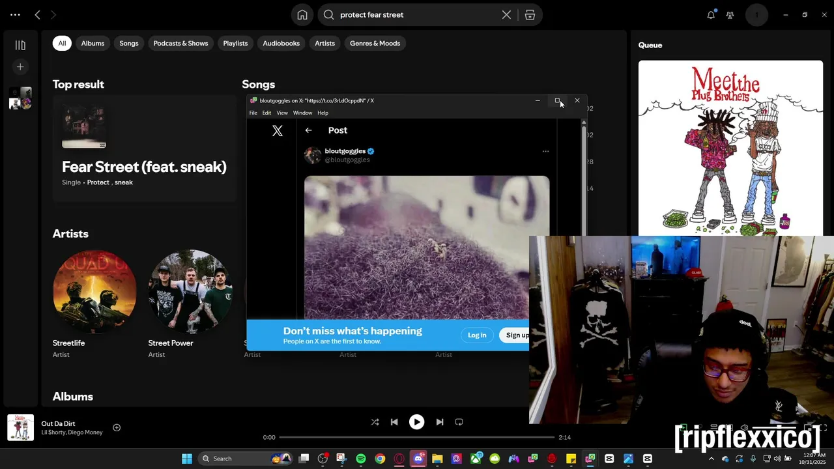Image resolution: width=834 pixels, height=469 pixels.
Task: Skip to previous track
Action: point(394,422)
